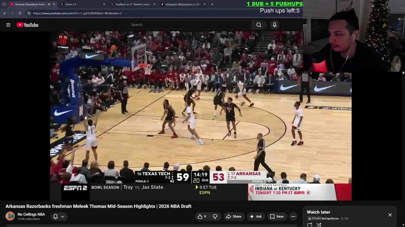Image resolution: width=405 pixels, height=227 pixels.
Task: Visit the No Ceilings NBA channel name link
Action: 31,214
